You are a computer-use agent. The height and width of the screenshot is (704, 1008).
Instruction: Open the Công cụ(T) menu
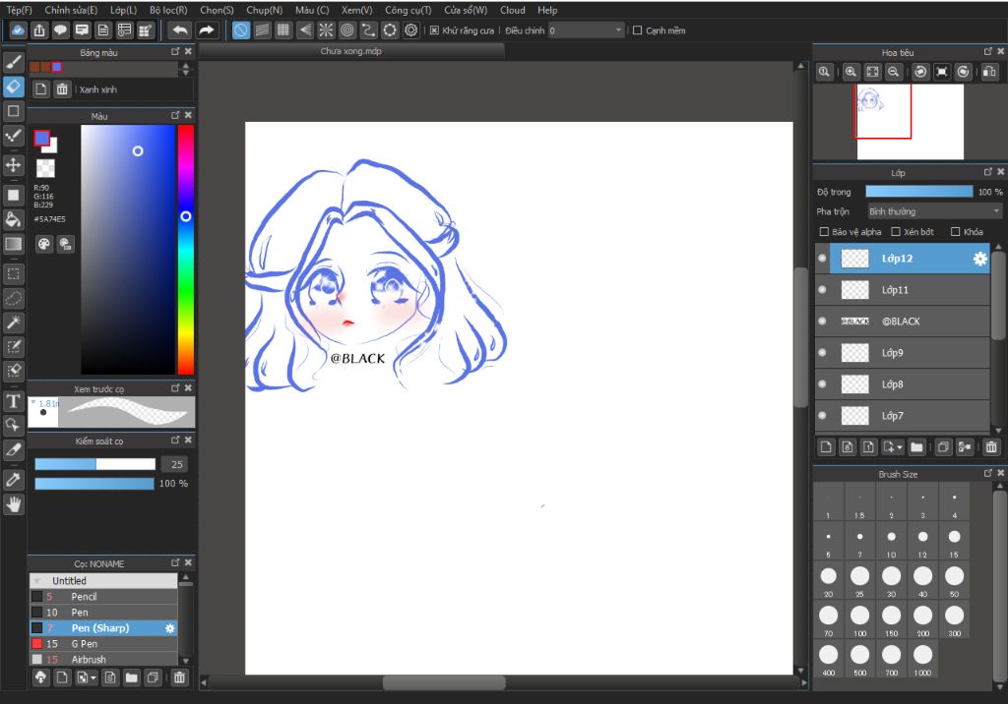pyautogui.click(x=409, y=10)
